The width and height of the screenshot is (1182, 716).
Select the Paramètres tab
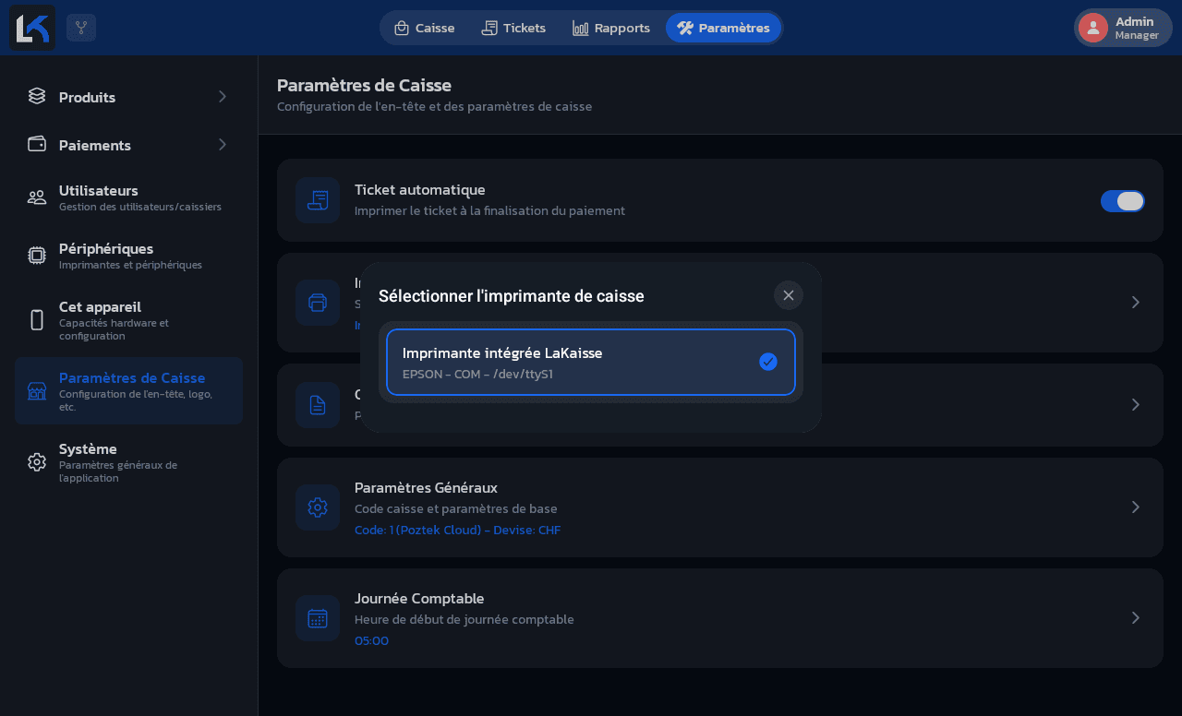[x=723, y=28]
